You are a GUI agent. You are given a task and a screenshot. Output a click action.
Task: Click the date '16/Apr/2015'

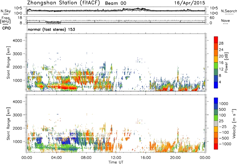tap(190, 3)
